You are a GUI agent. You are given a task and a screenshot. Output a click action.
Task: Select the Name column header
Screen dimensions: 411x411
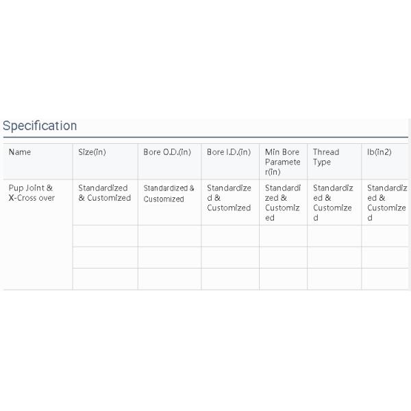[x=20, y=152]
